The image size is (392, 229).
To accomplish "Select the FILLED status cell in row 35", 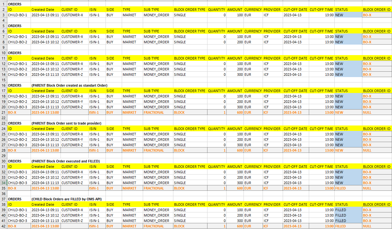I will [348, 188].
